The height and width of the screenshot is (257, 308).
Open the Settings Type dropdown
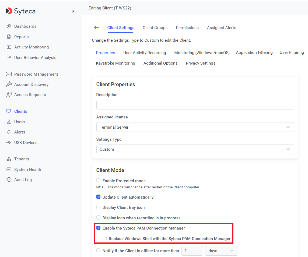point(195,149)
